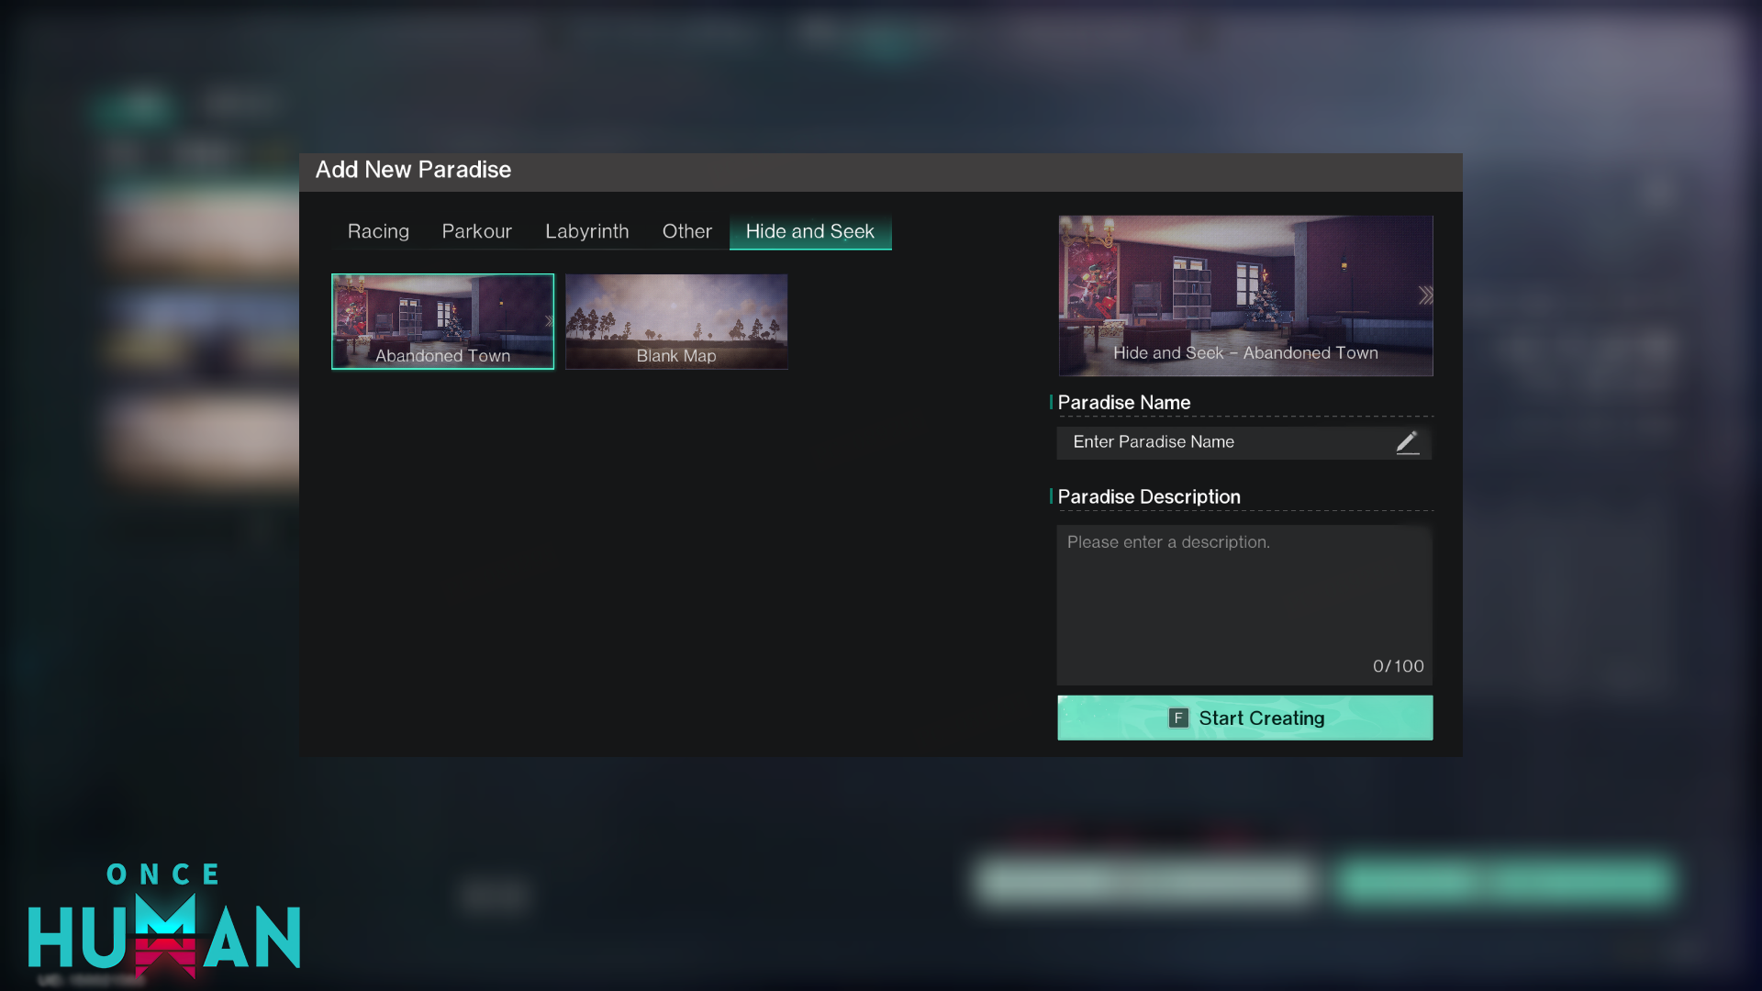1762x991 pixels.
Task: Click the chevron on the Abandoned Town thumbnail
Action: tap(548, 321)
